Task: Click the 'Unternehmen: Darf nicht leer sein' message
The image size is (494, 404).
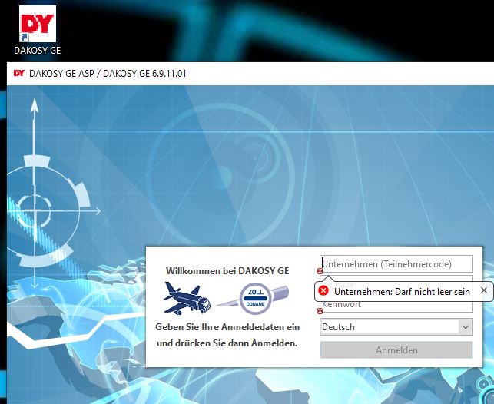Action: (x=402, y=292)
